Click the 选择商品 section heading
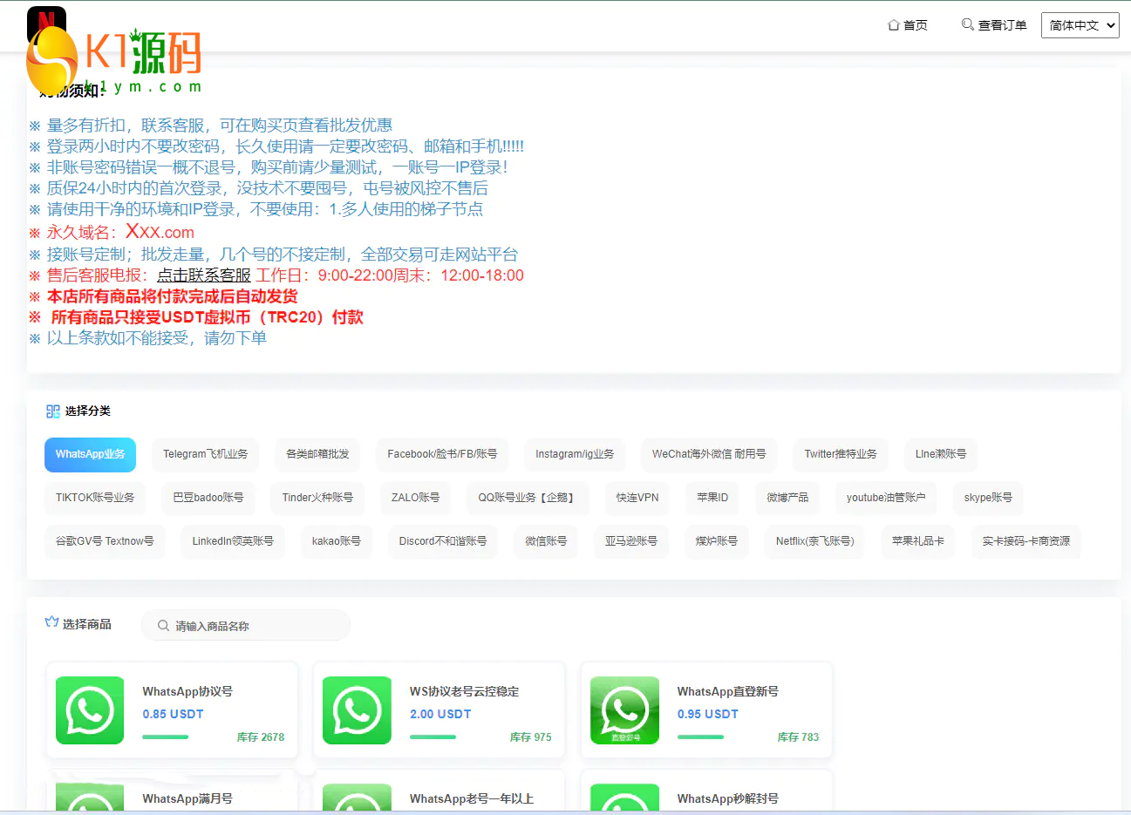Viewport: 1131px width, 815px height. click(x=86, y=624)
